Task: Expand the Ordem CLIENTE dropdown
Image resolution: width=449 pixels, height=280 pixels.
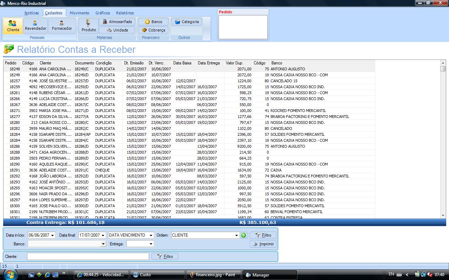Action: (x=236, y=235)
